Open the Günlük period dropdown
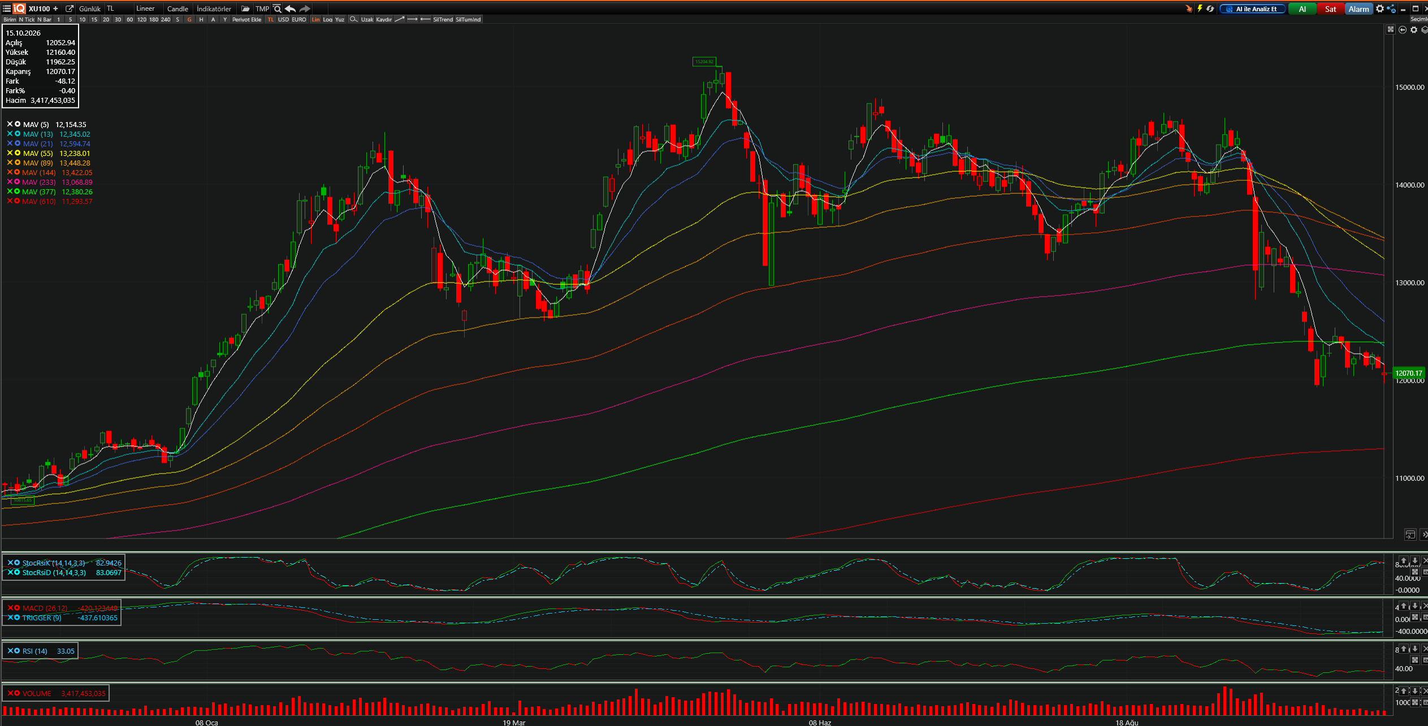Viewport: 1428px width, 726px height. [90, 8]
